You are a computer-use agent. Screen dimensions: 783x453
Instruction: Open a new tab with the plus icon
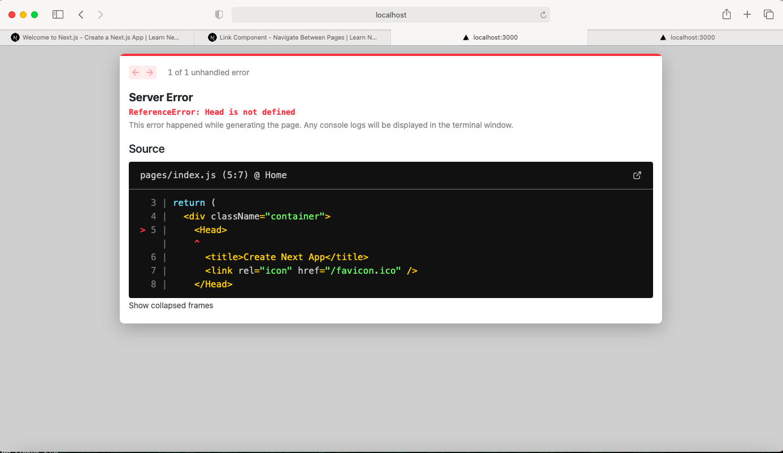click(x=747, y=15)
